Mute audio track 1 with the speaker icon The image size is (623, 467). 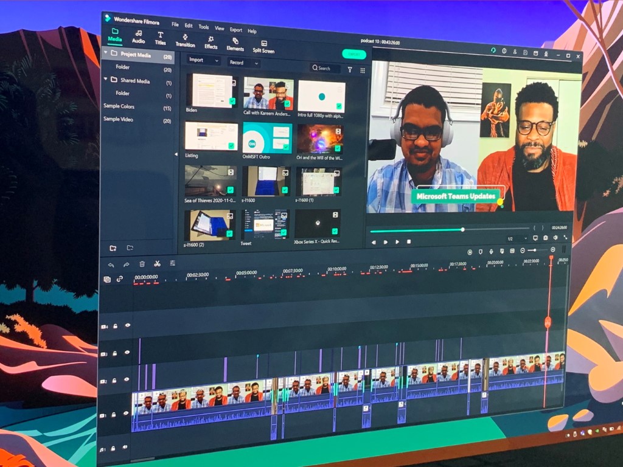coord(125,448)
